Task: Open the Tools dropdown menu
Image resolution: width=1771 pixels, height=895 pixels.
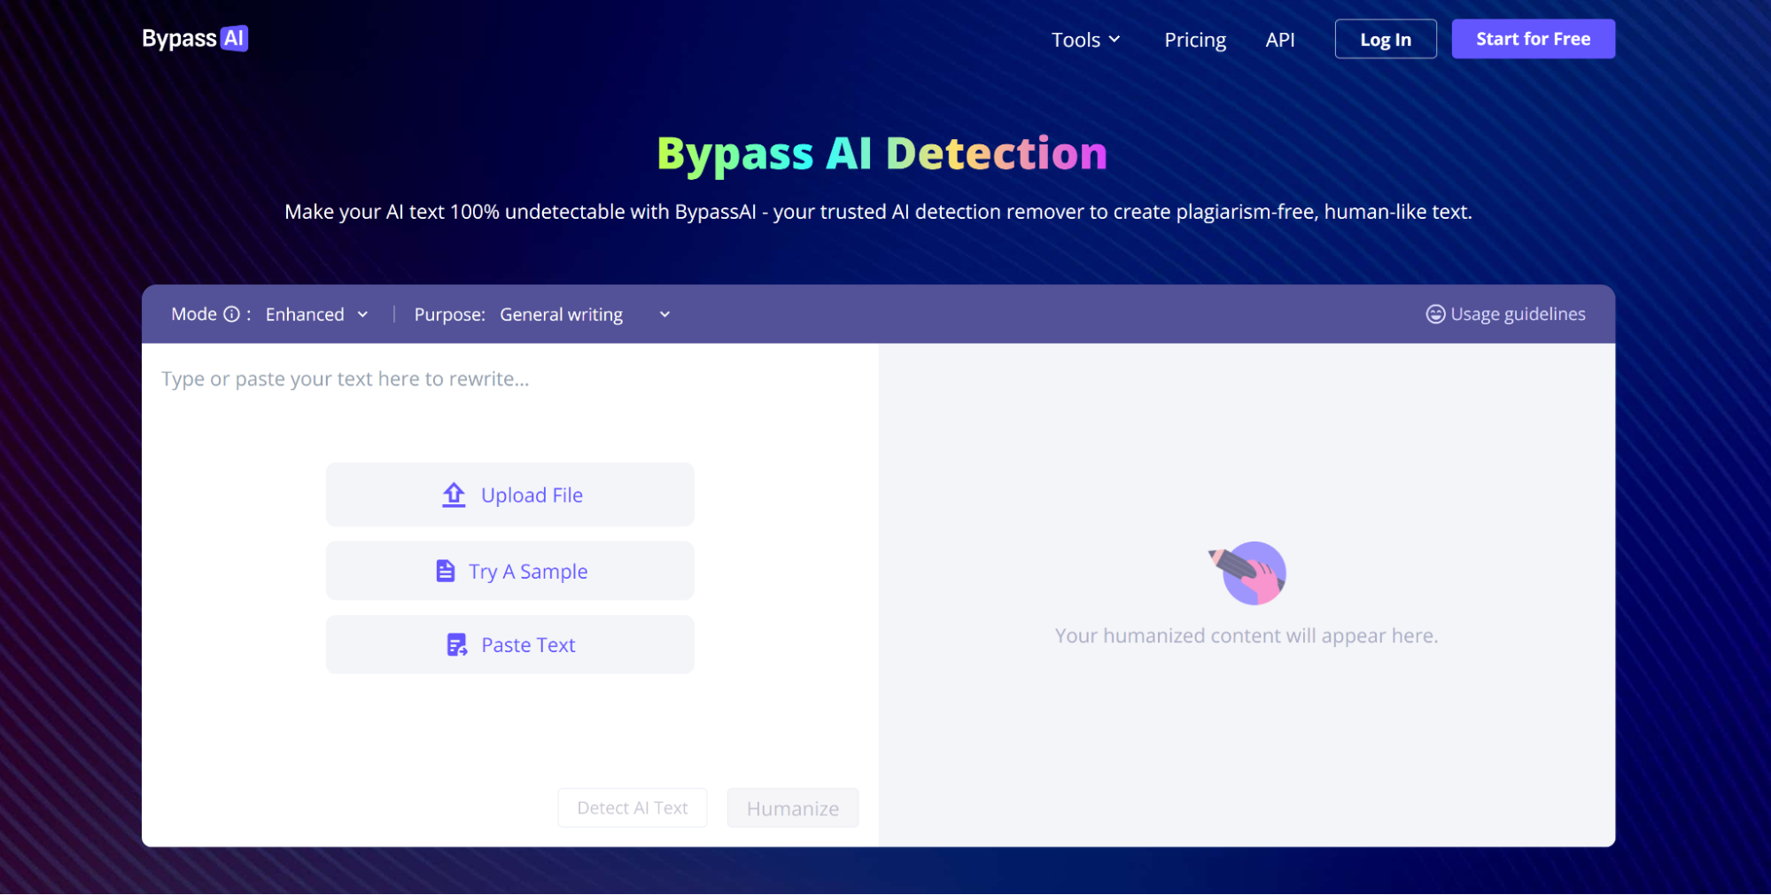Action: [1086, 40]
